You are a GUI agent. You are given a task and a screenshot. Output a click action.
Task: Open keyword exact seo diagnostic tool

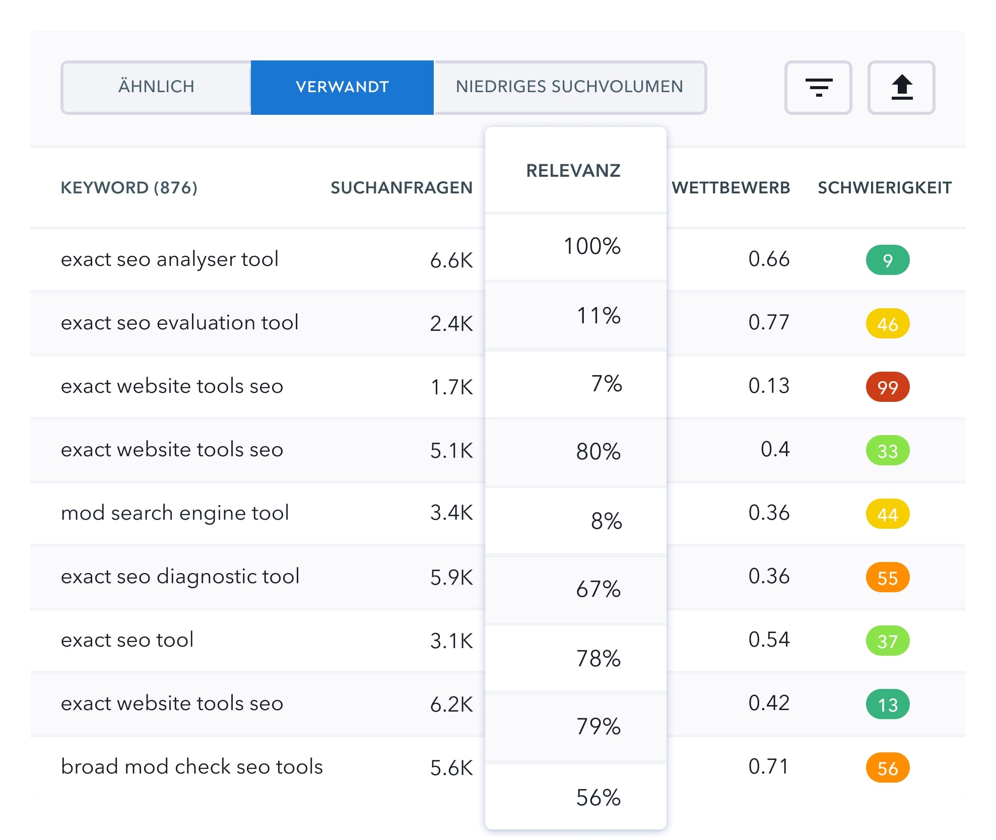coord(180,577)
